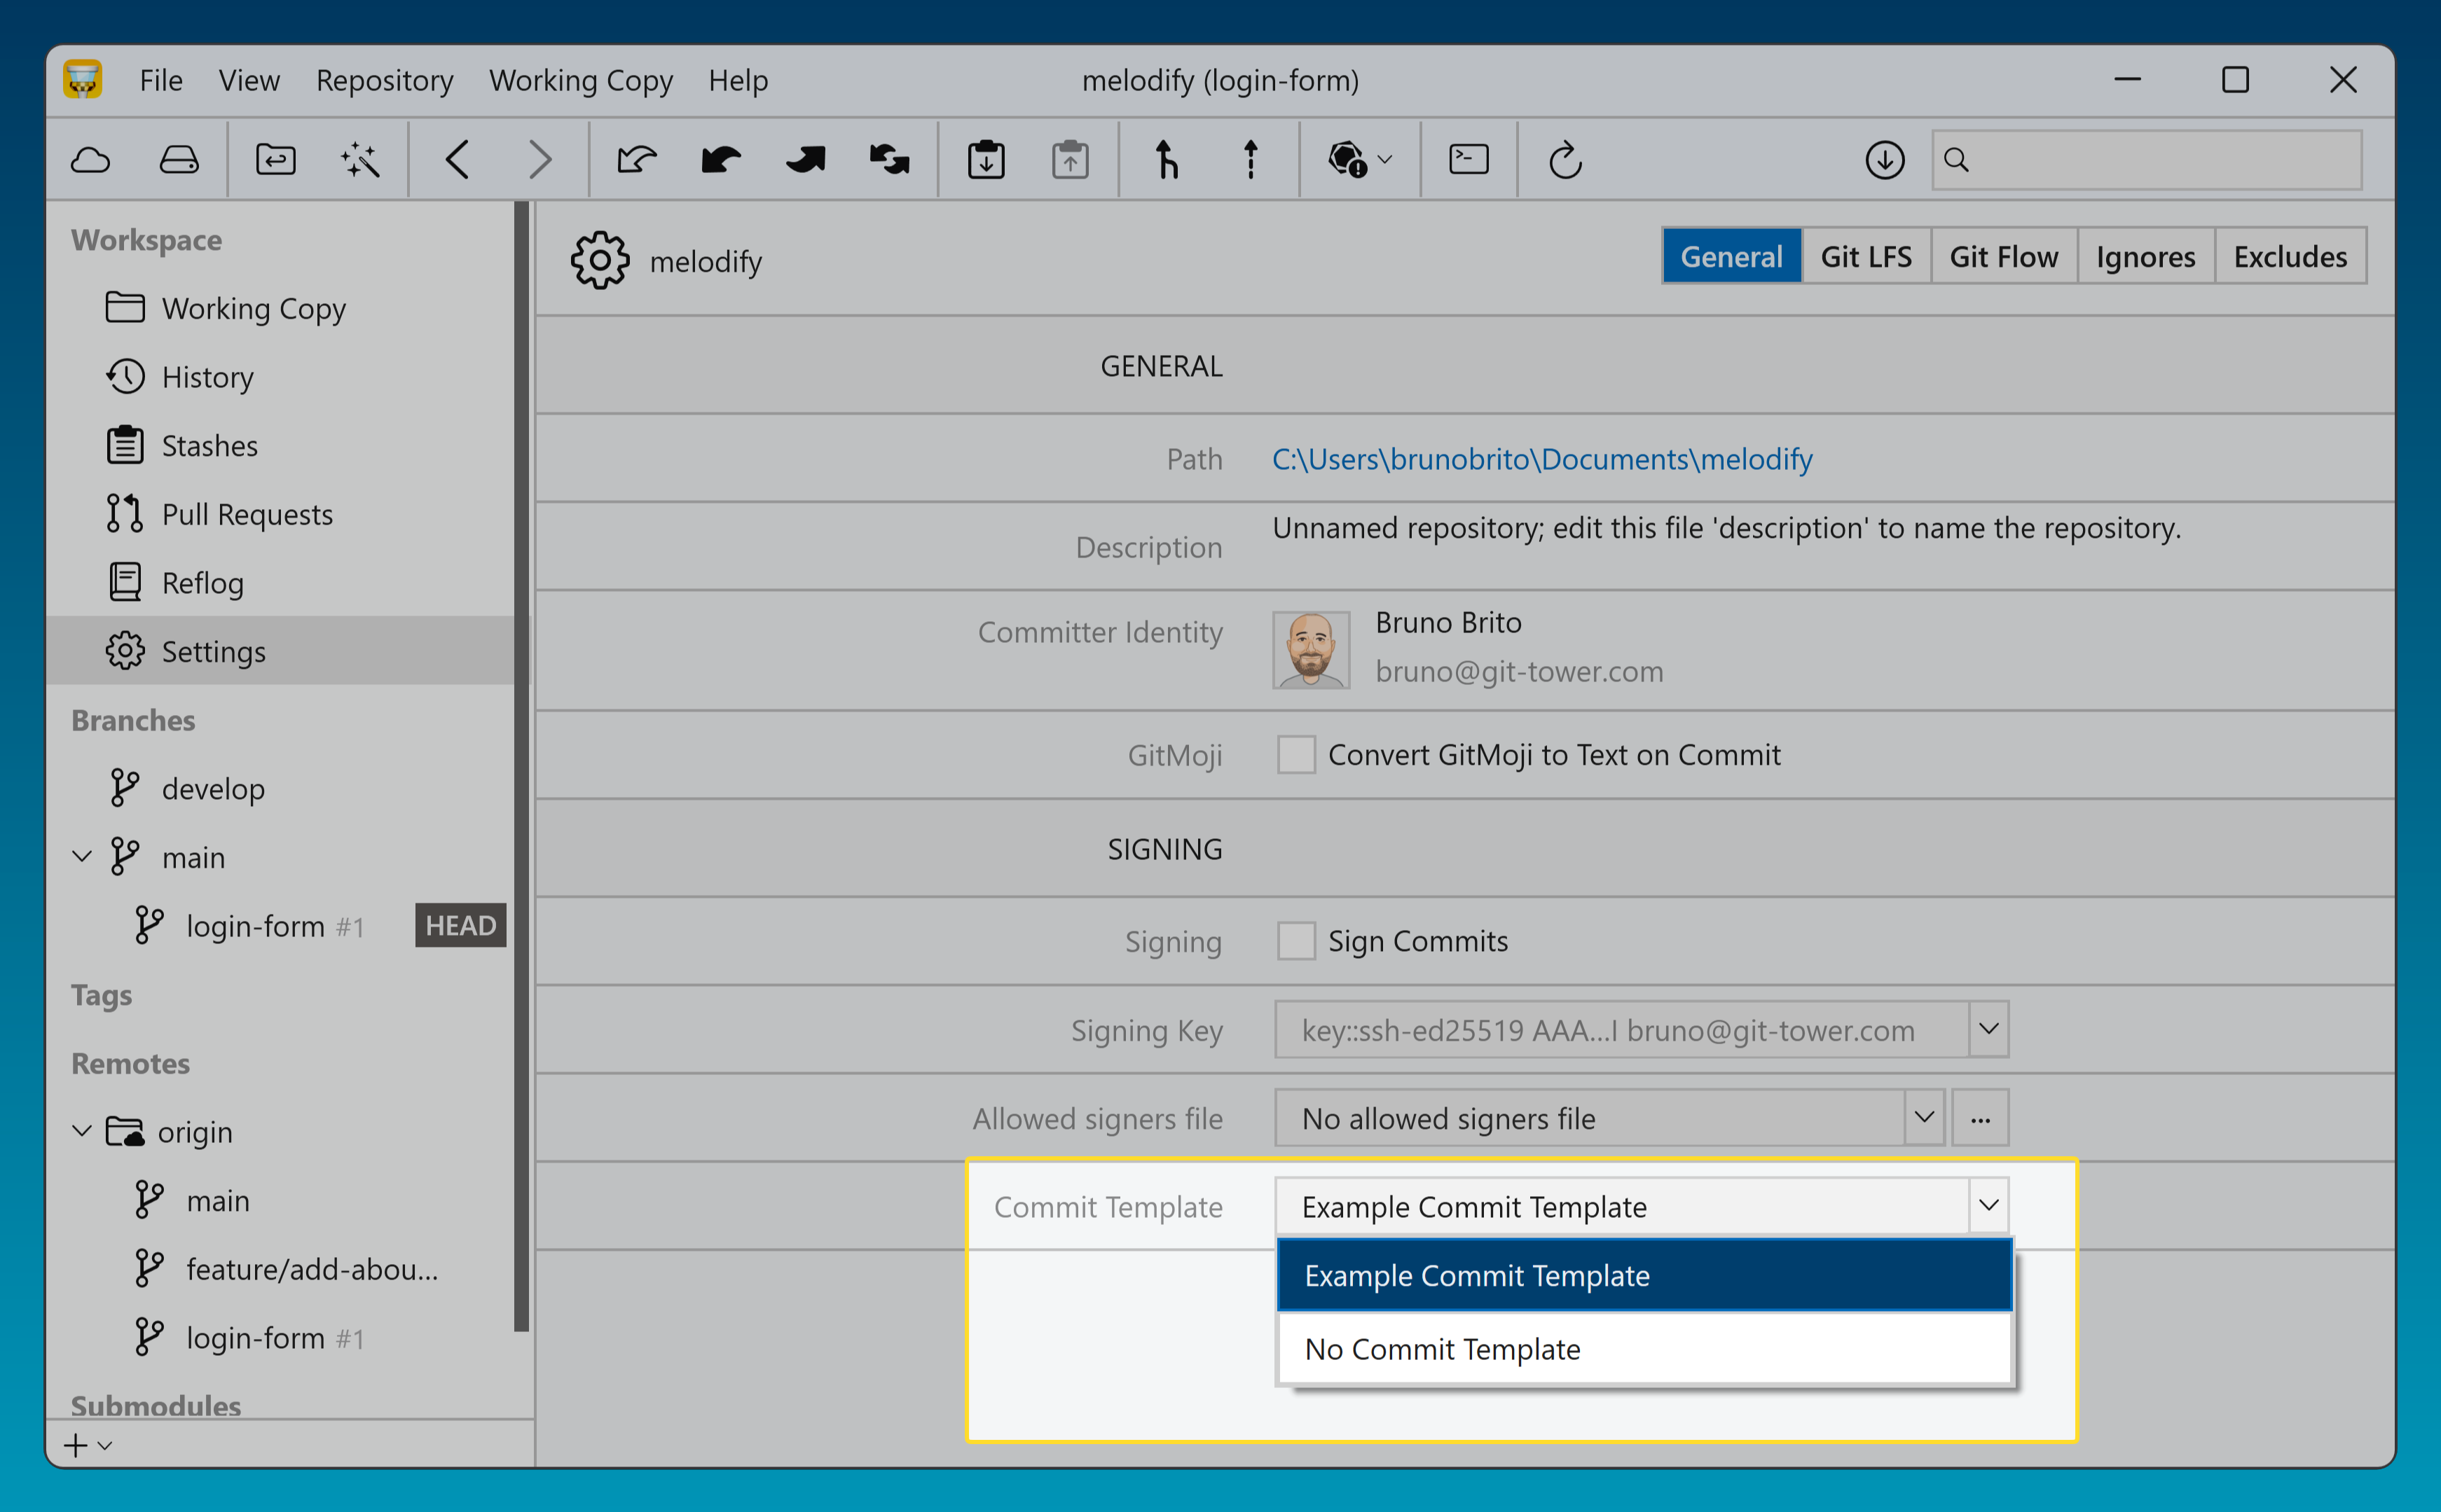The image size is (2441, 1512).
Task: Select No Commit Template from the dropdown
Action: 1442,1348
